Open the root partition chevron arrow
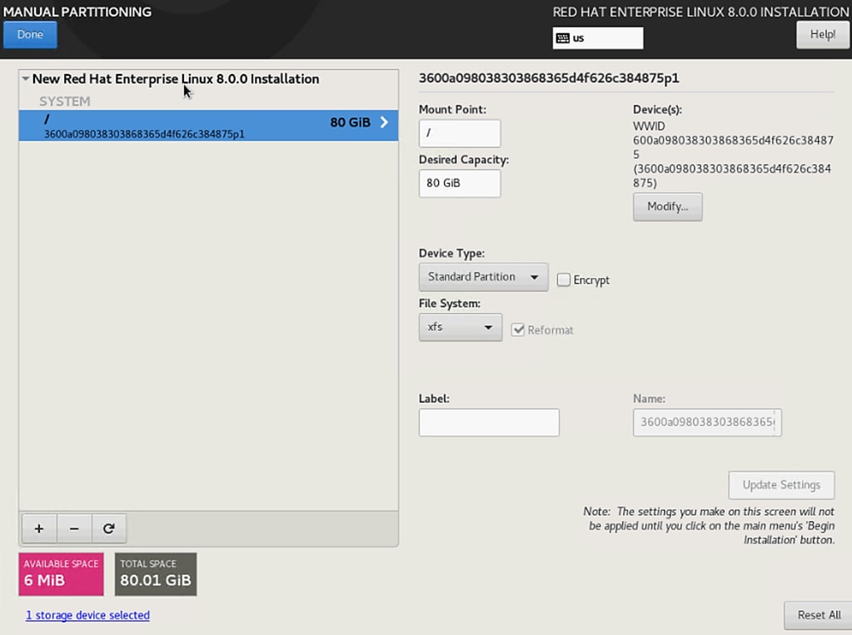The width and height of the screenshot is (852, 635). 384,122
